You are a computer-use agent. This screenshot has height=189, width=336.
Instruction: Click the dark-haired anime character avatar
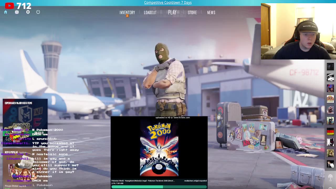(x=330, y=164)
